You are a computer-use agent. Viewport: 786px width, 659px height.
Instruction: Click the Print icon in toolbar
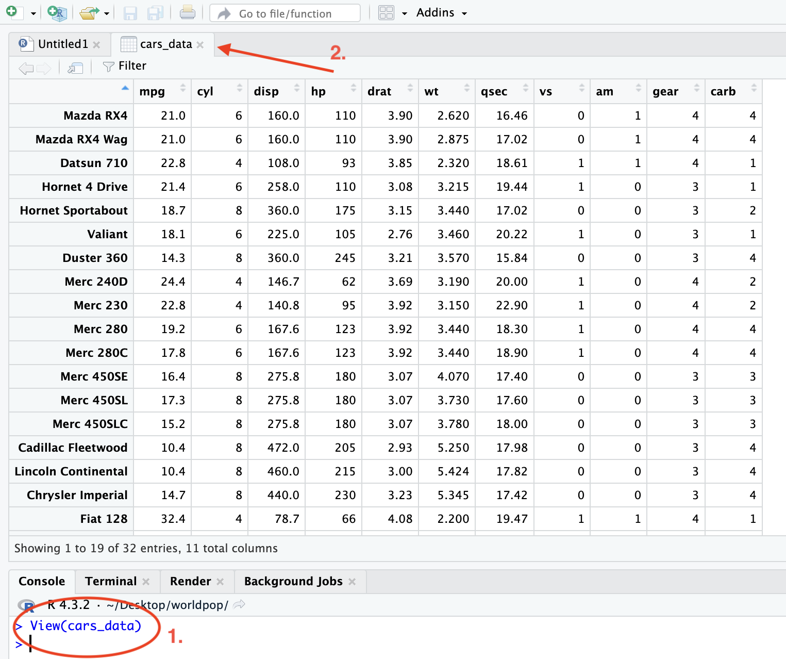(188, 12)
